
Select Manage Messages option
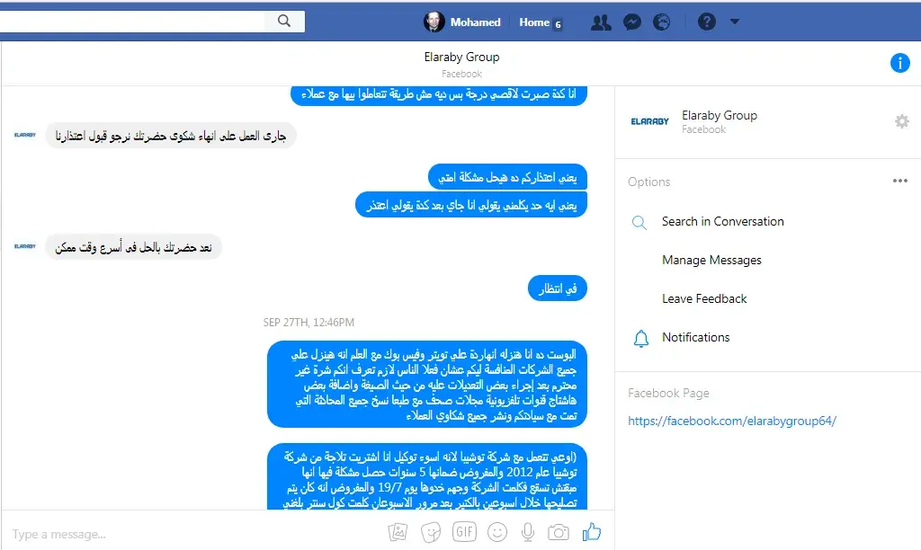click(x=711, y=260)
